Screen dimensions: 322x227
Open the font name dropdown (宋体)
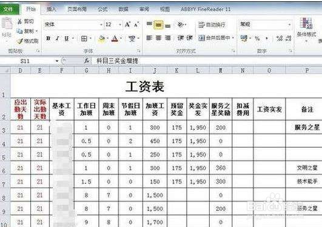101,25
